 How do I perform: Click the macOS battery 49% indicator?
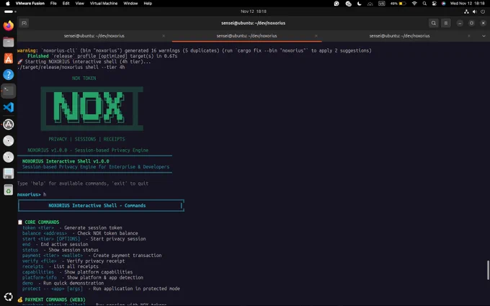(x=398, y=4)
